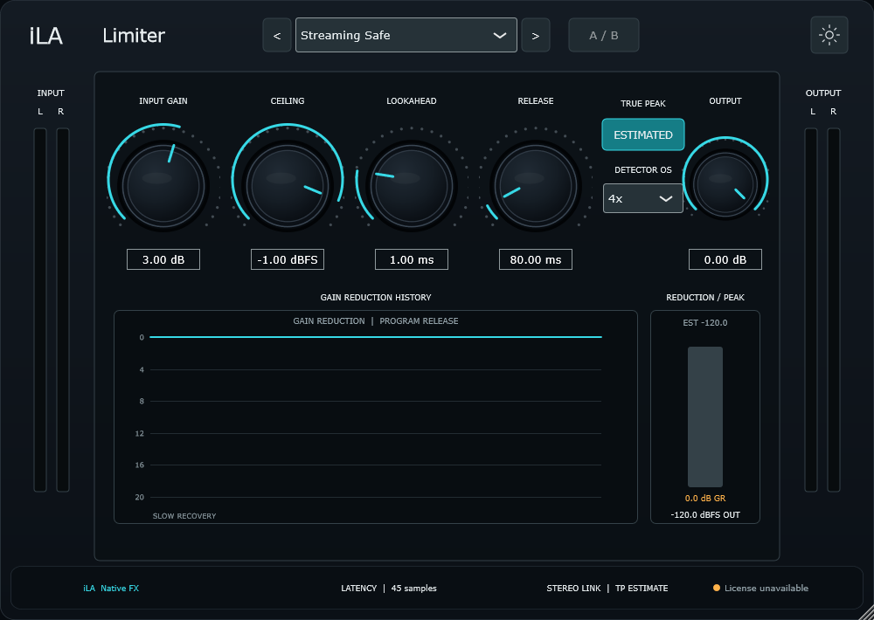Click the DETECTOR OS label

pos(643,170)
